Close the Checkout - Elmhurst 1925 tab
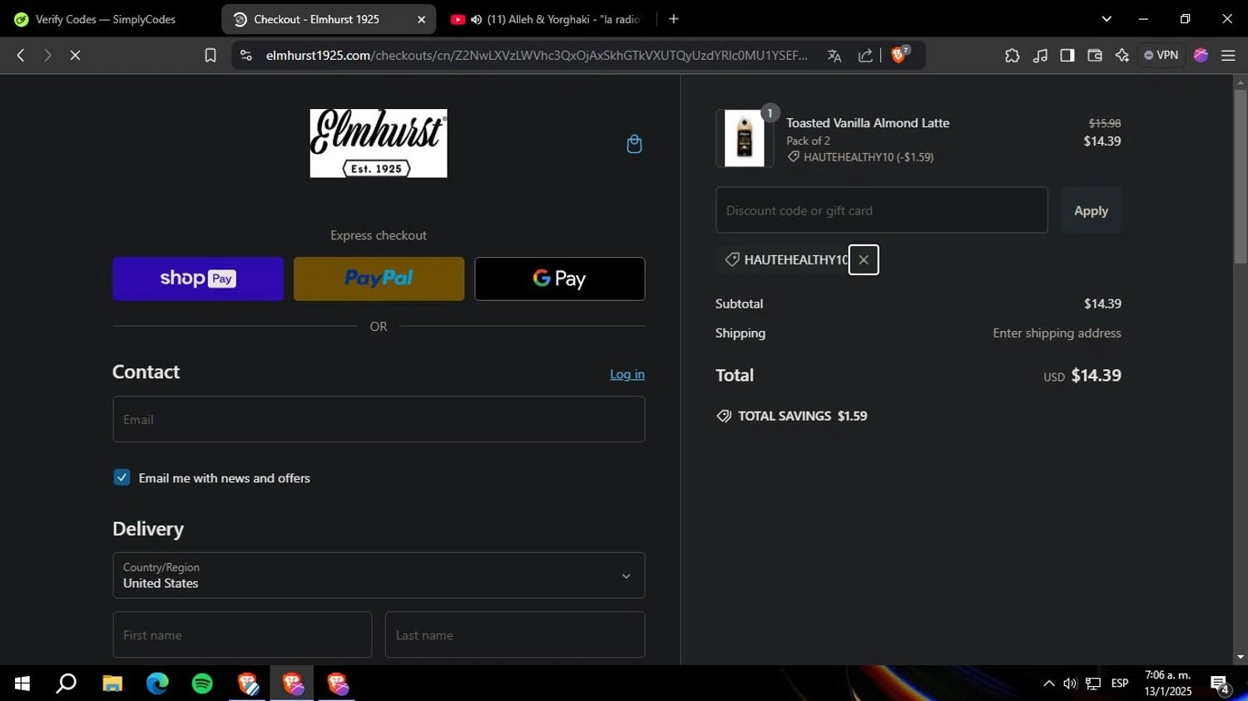Screen dimensions: 1248x701 point(421,19)
